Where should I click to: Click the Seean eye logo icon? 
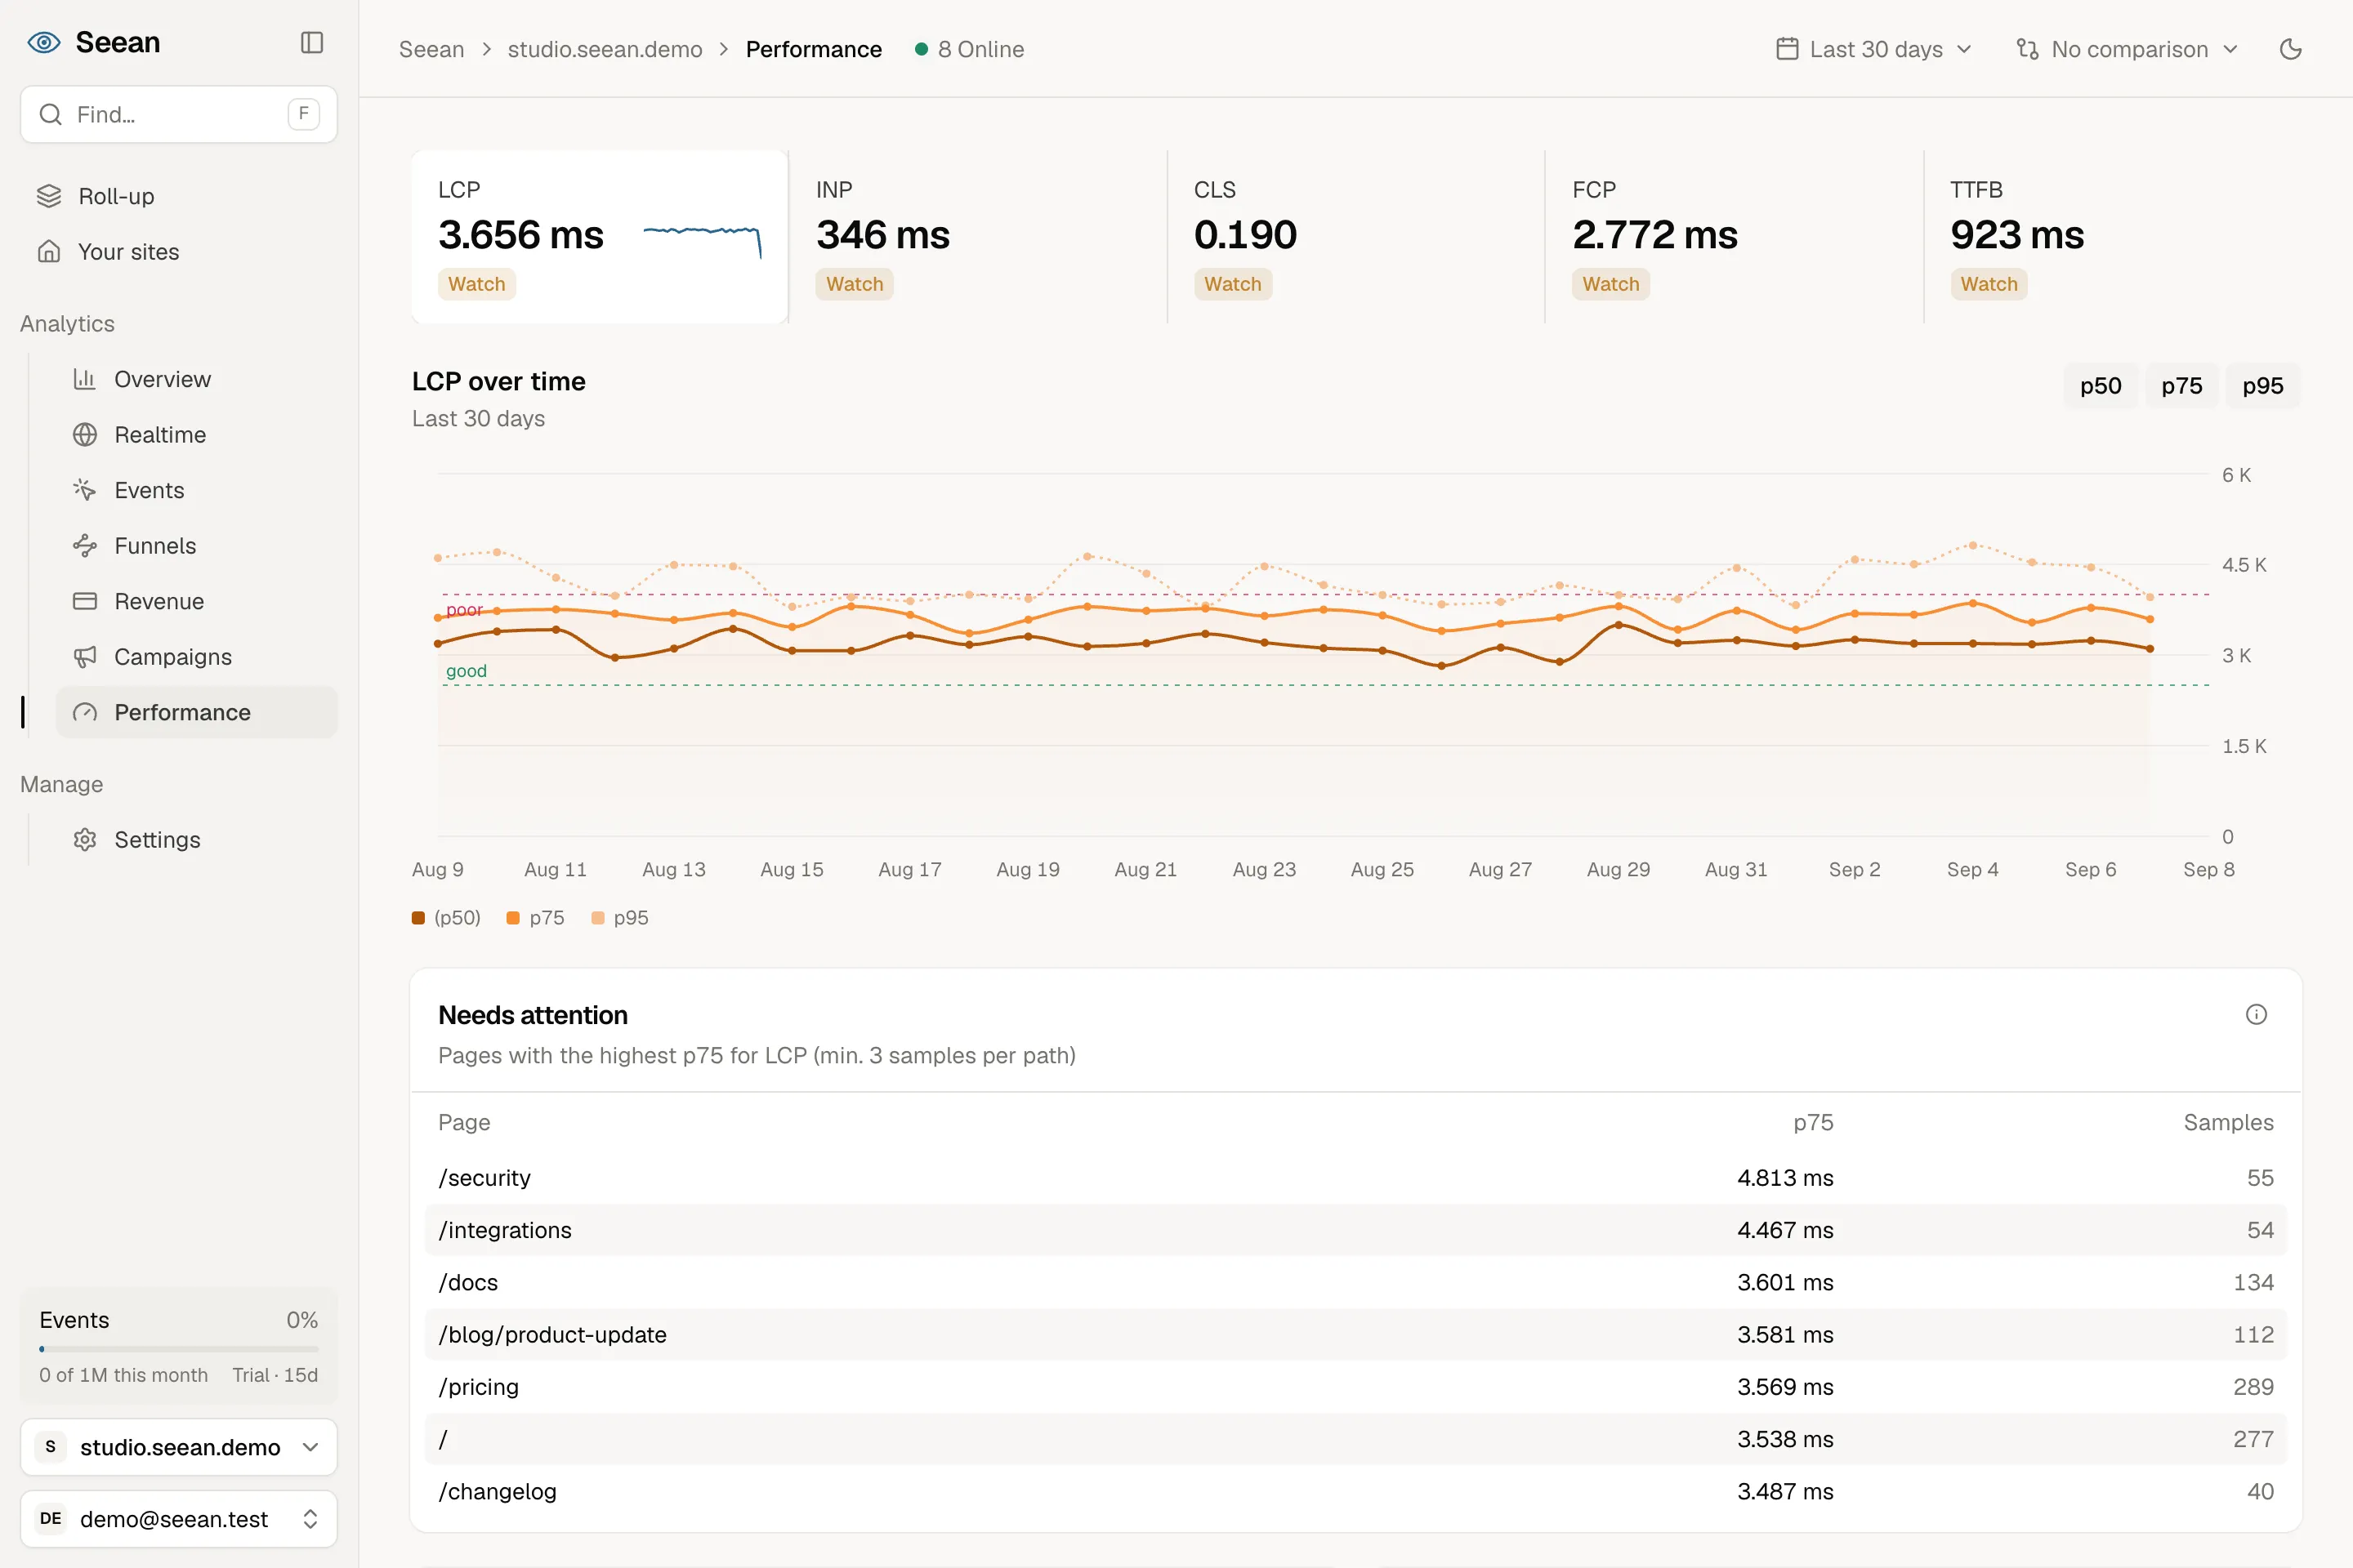pyautogui.click(x=44, y=42)
